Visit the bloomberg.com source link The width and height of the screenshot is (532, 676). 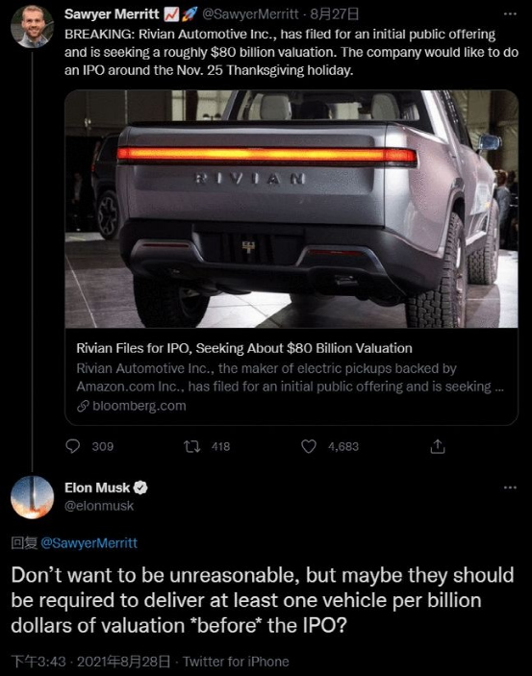[x=139, y=406]
